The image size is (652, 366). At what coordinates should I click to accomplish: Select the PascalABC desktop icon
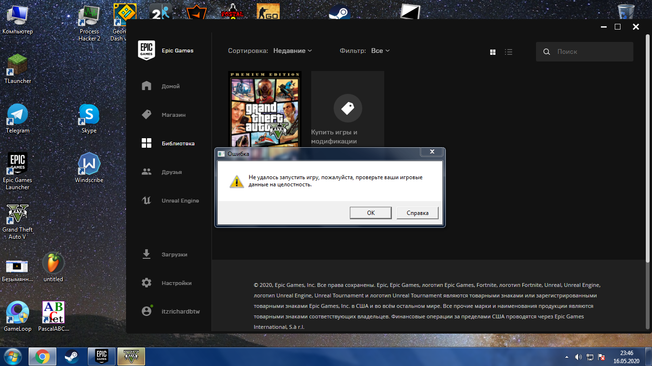point(53,316)
